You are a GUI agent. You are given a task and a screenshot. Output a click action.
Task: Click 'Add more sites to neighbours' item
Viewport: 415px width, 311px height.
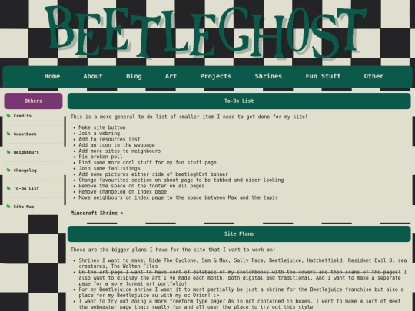coord(120,151)
